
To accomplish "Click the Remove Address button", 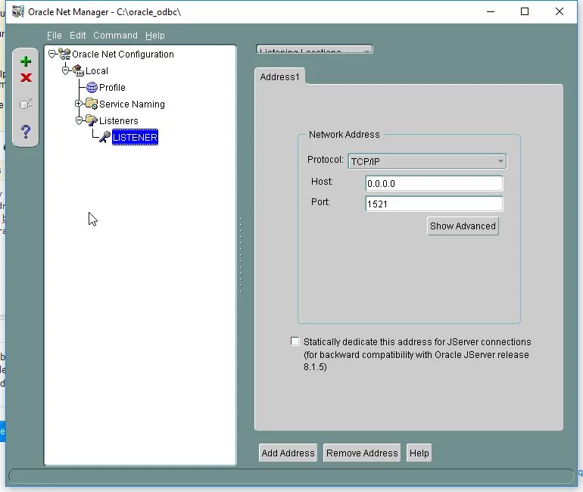I will [x=362, y=453].
